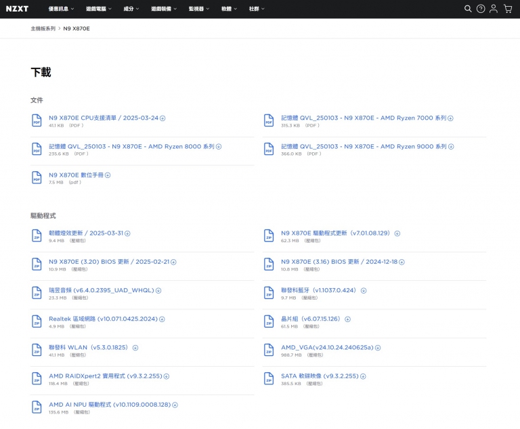520x429 pixels.
Task: Click PDF icon for Ryzen 8000 記憶體 QVL
Action: (x=37, y=149)
